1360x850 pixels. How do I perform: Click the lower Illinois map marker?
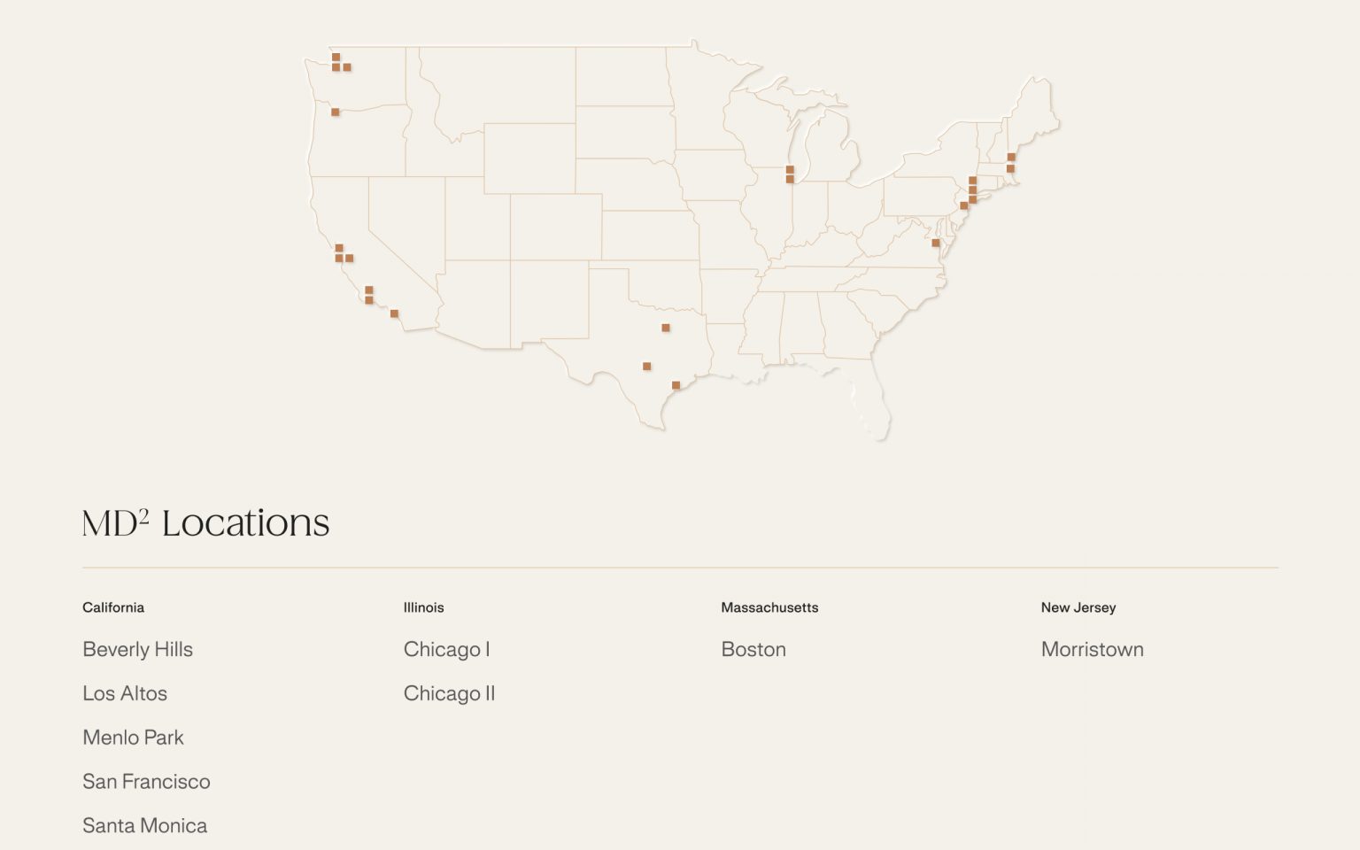point(790,180)
